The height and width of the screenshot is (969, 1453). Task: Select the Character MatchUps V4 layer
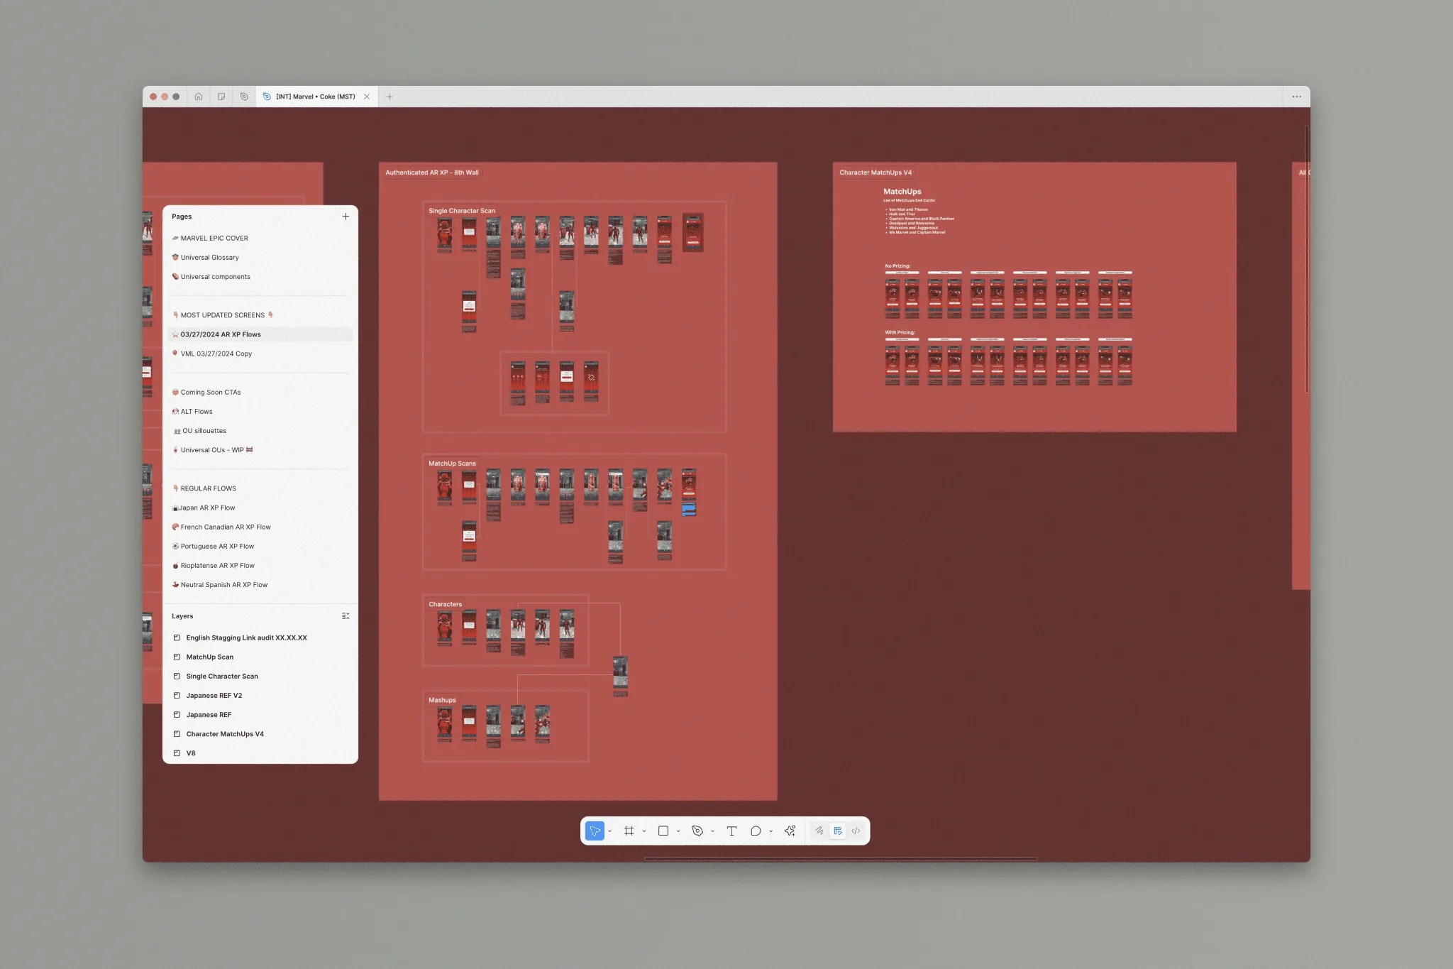[225, 734]
